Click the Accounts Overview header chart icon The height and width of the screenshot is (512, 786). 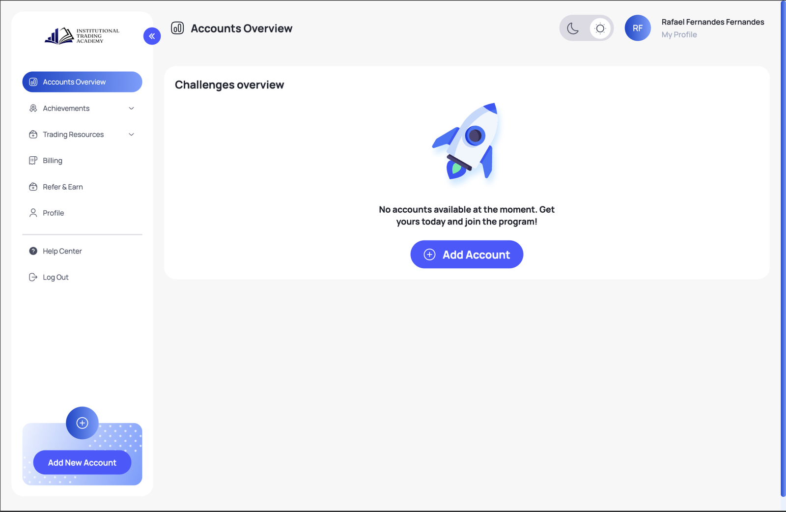pos(177,28)
